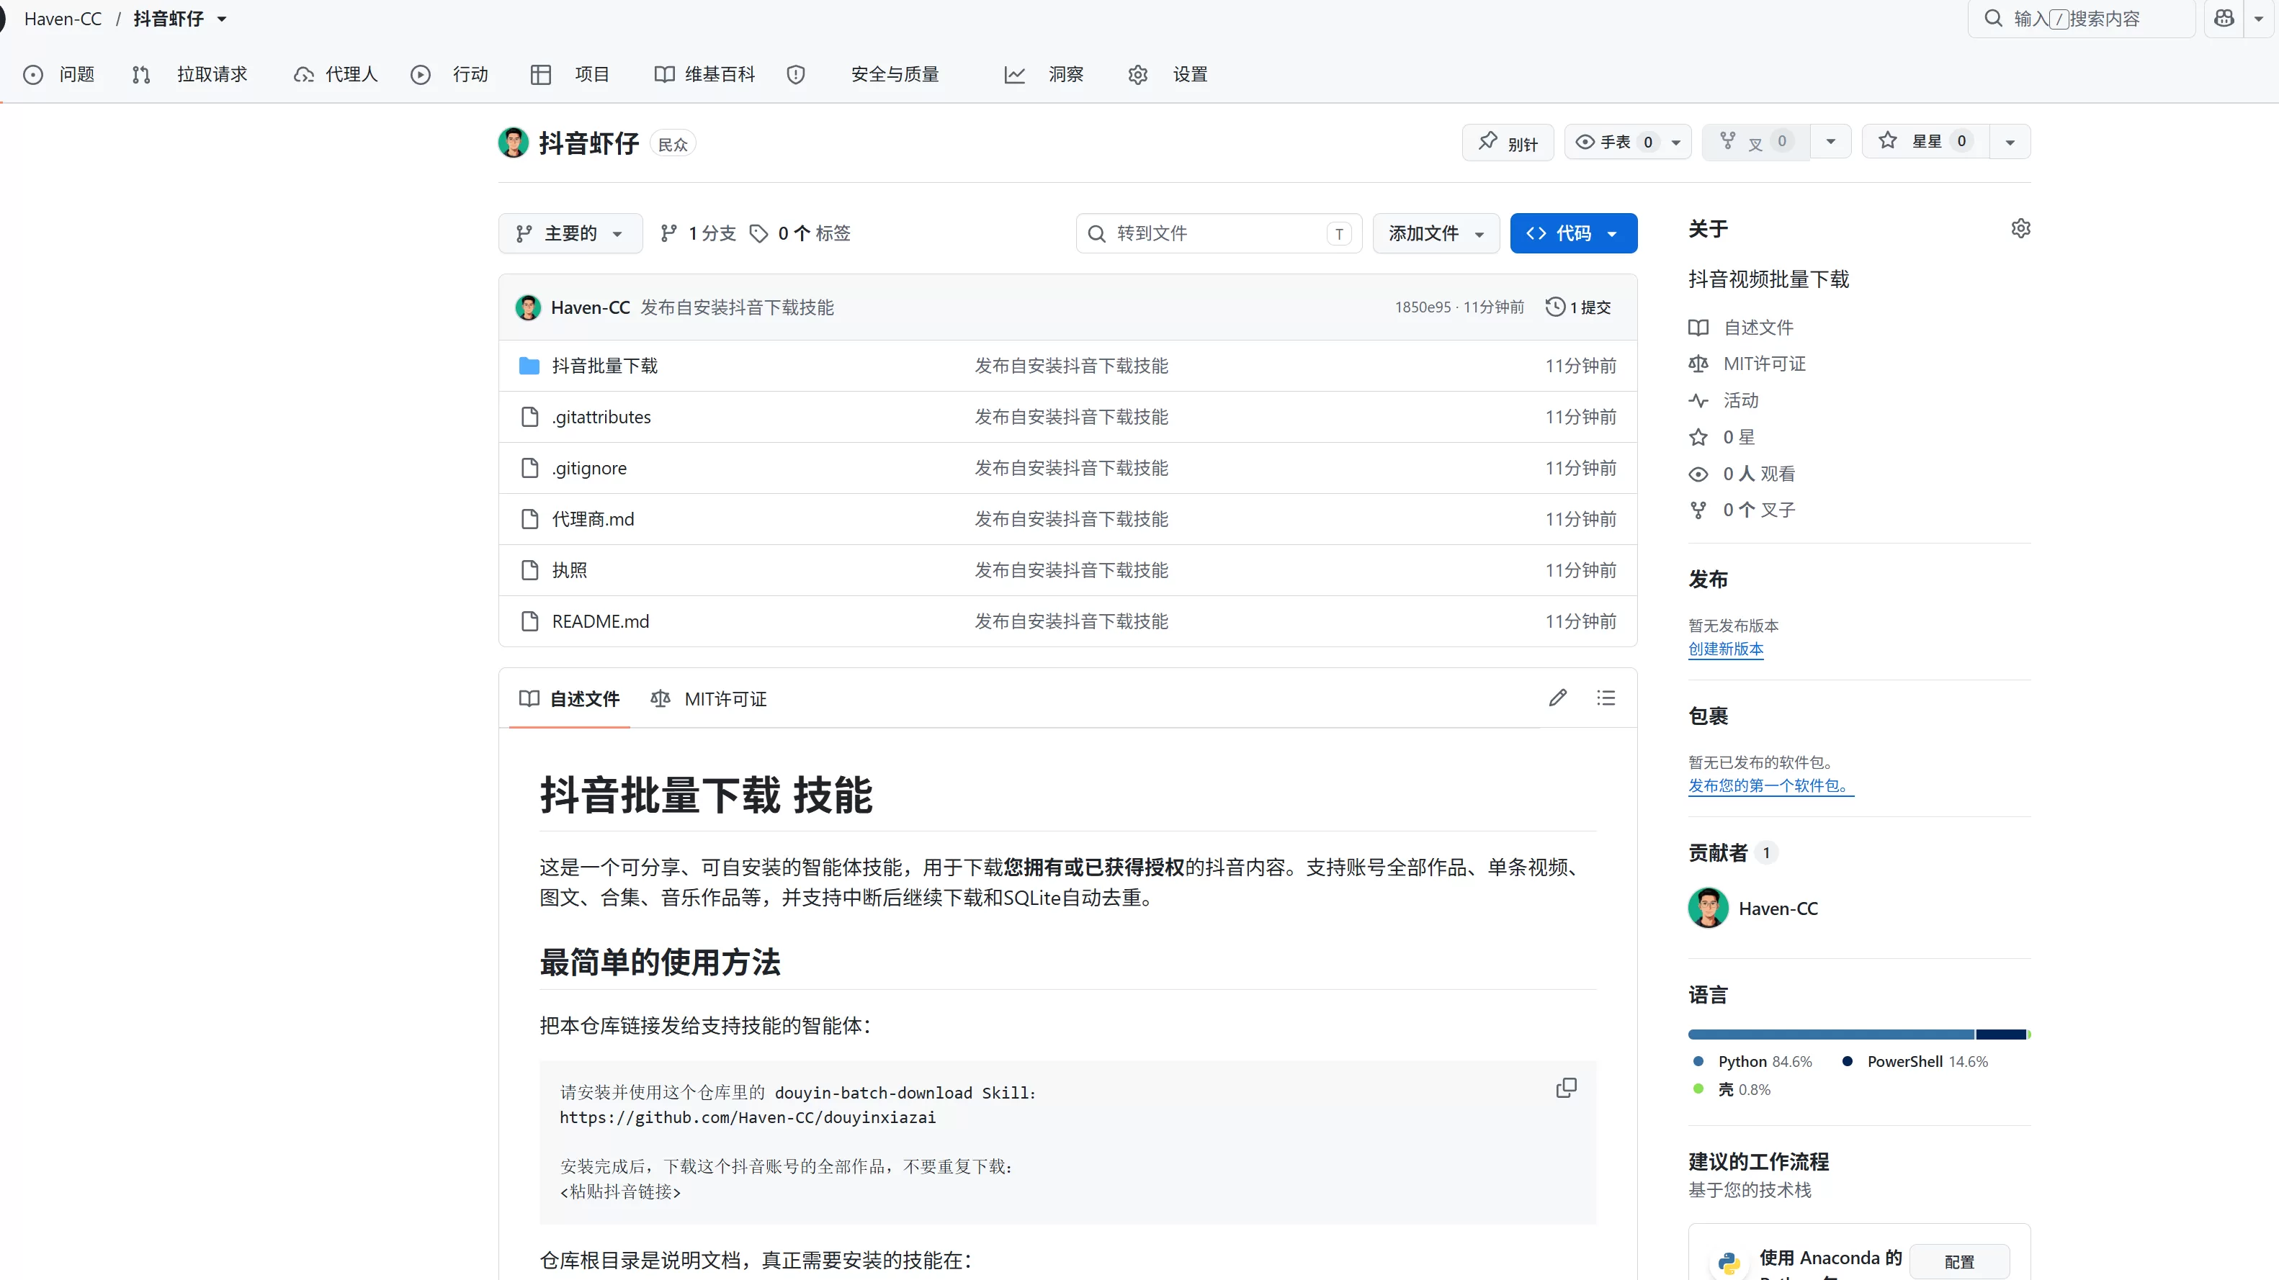Click the 1 分支 branches link
The image size is (2279, 1280).
[x=698, y=233]
